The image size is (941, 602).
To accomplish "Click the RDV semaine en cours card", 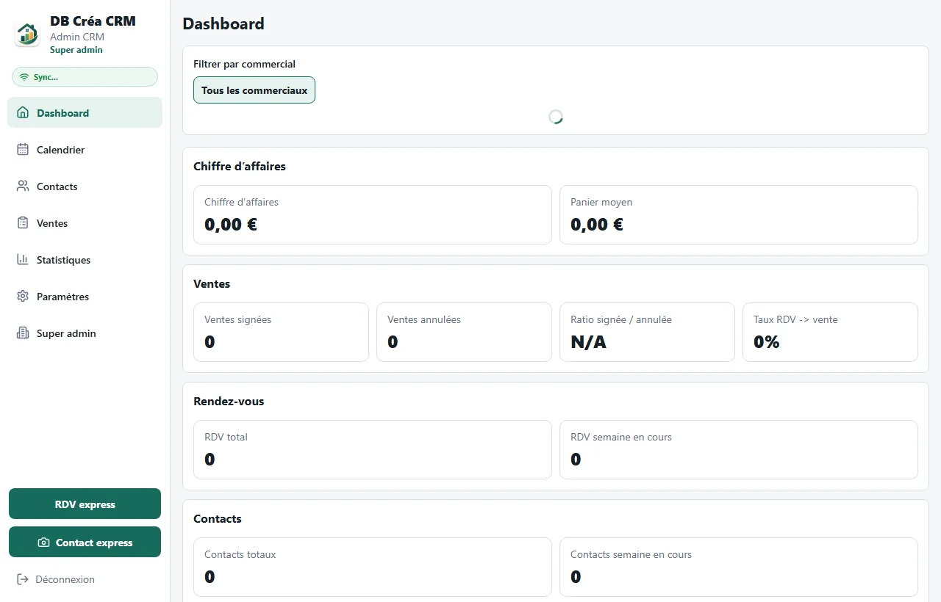I will (739, 449).
